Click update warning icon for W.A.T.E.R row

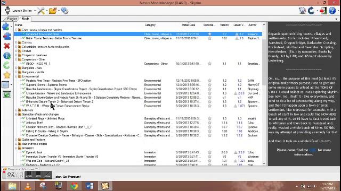[236, 106]
